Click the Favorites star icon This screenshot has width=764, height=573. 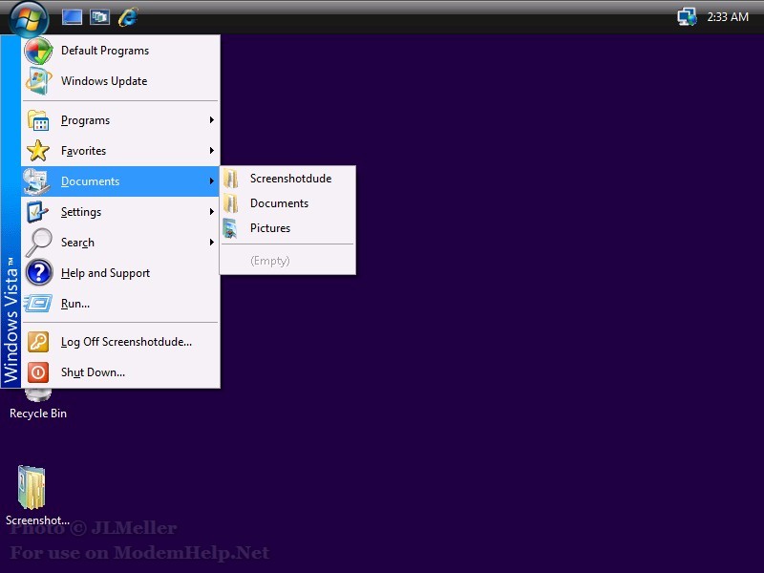(38, 151)
